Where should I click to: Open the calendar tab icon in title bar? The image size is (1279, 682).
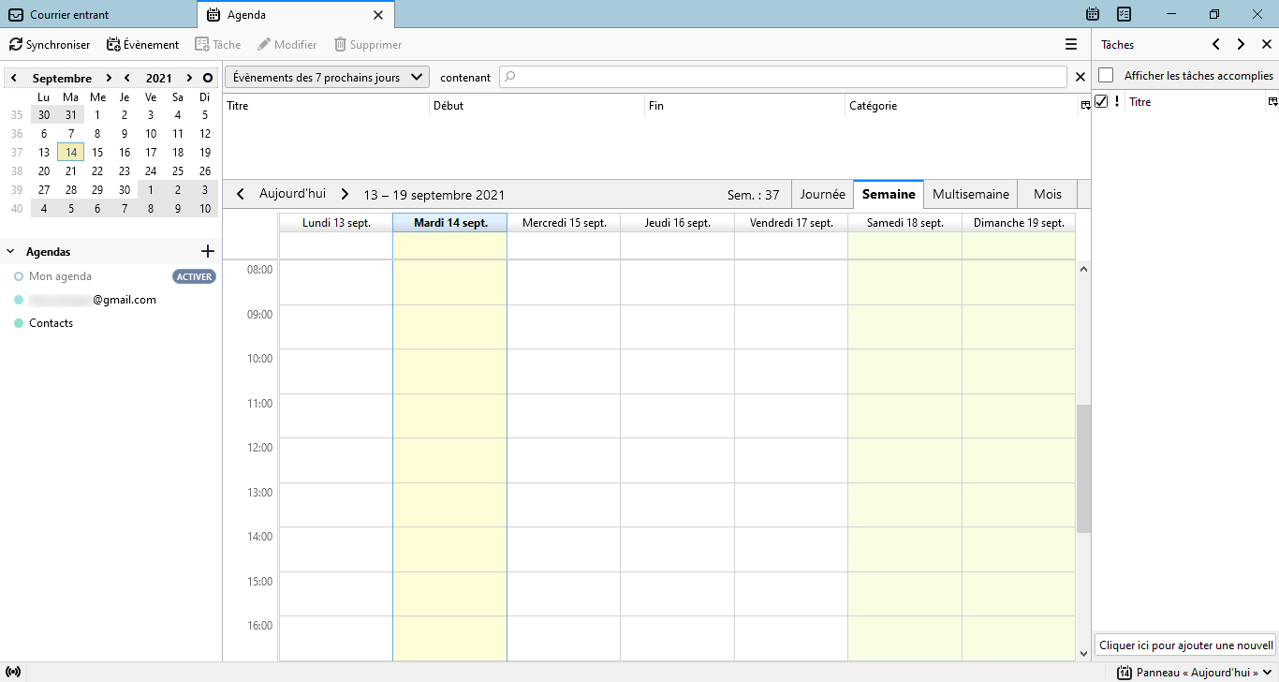coord(1092,14)
